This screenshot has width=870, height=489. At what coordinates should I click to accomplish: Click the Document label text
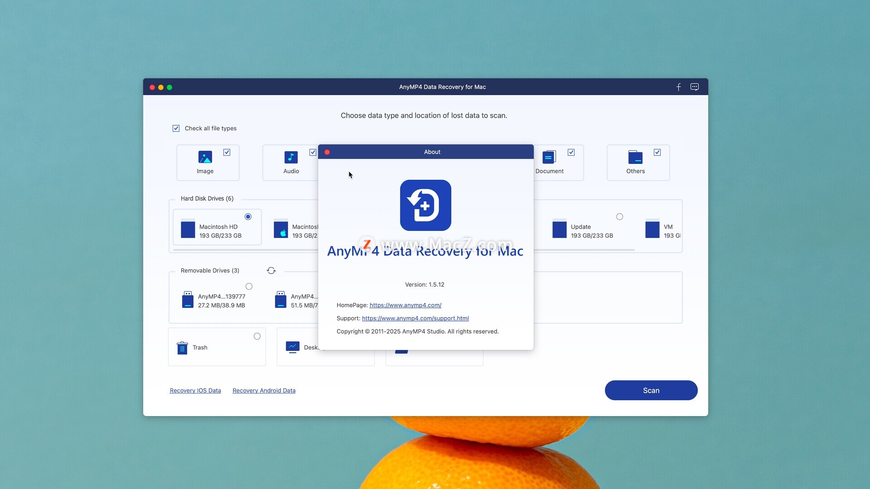point(549,171)
